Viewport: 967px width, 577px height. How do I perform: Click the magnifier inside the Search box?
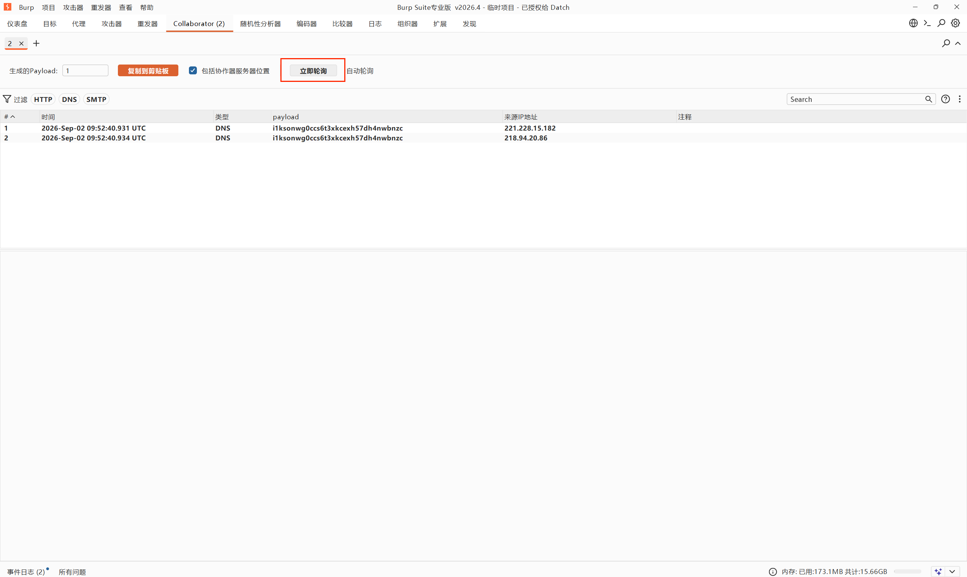pyautogui.click(x=928, y=99)
